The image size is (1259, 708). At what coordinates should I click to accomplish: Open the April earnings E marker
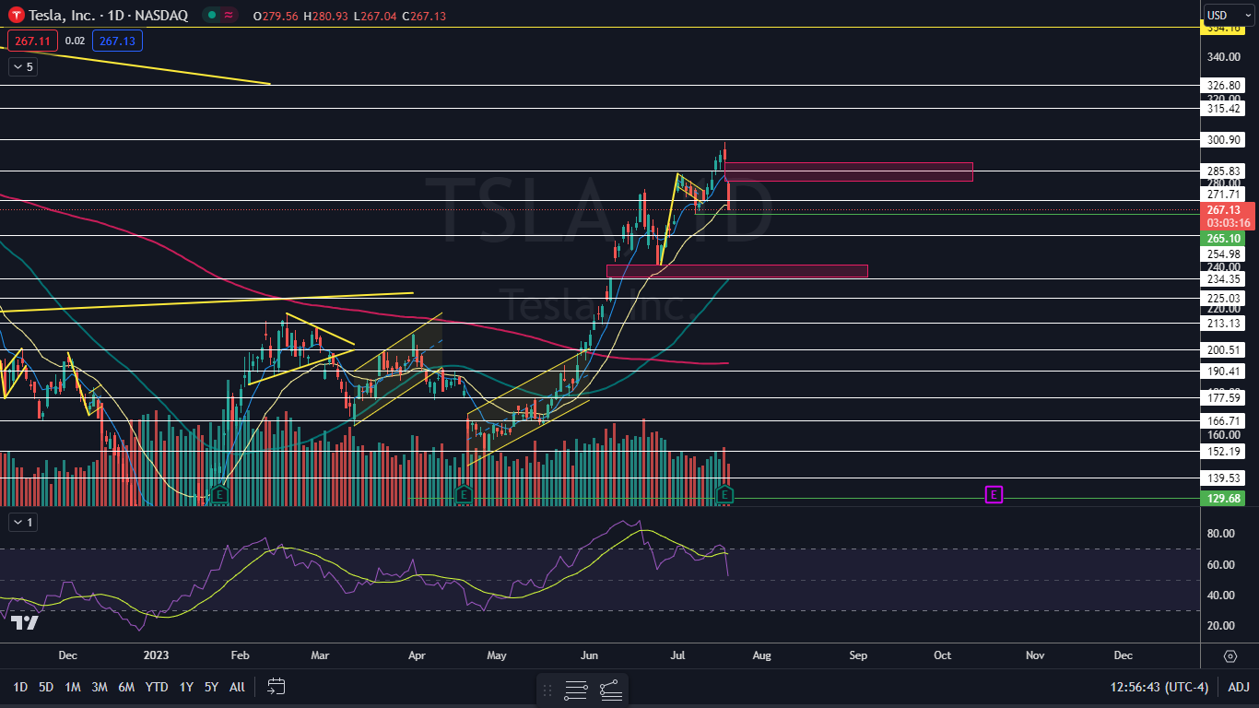[464, 495]
